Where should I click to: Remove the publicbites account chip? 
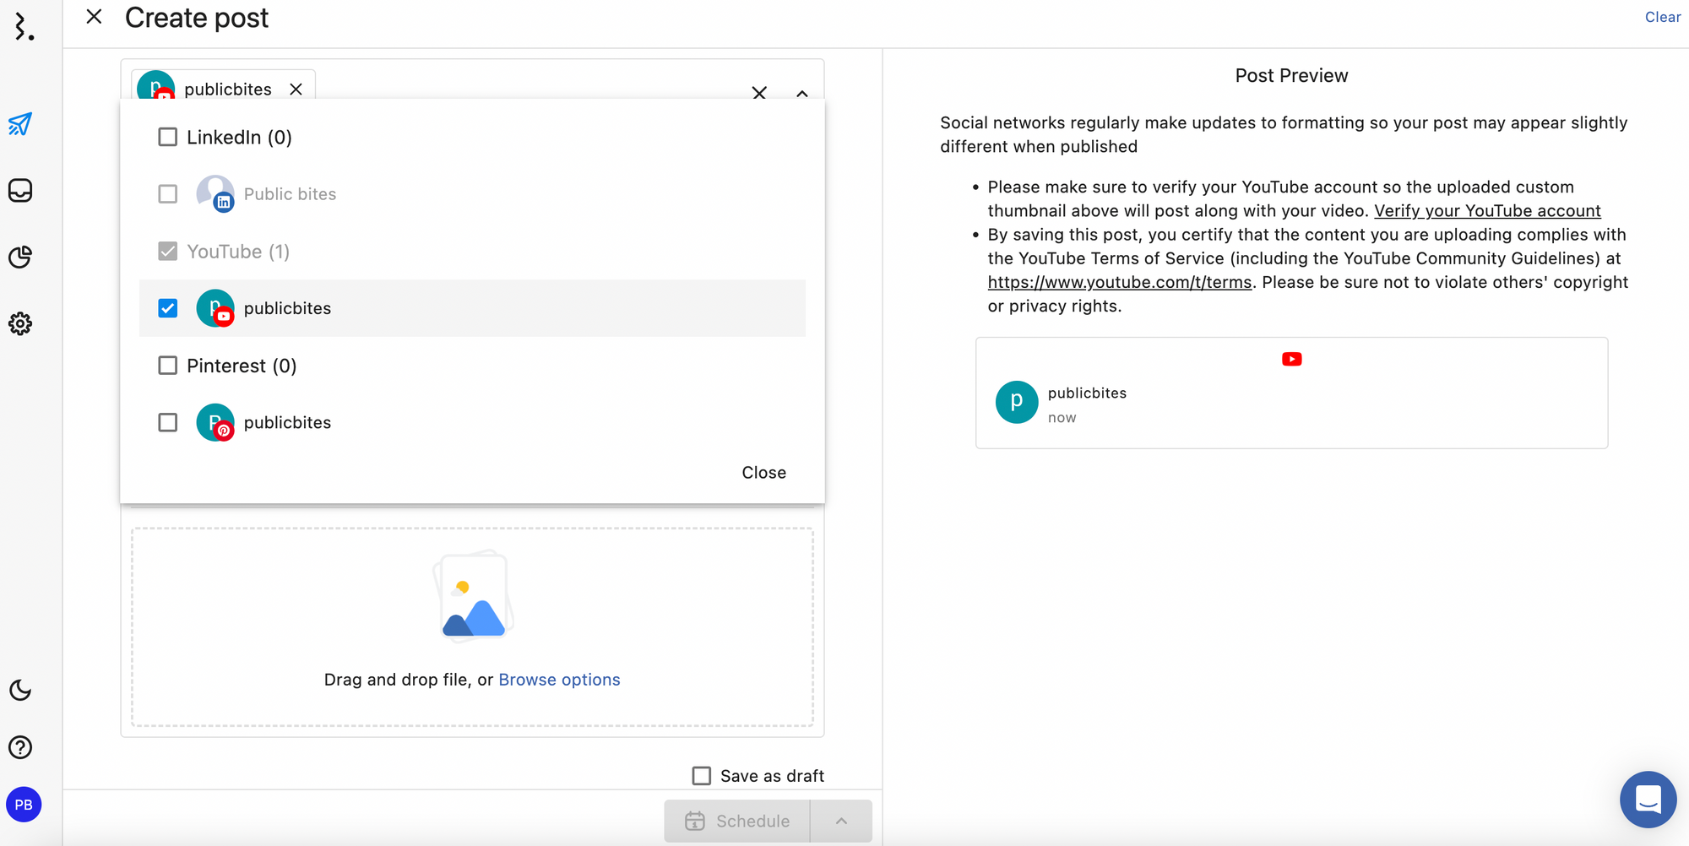click(x=296, y=89)
